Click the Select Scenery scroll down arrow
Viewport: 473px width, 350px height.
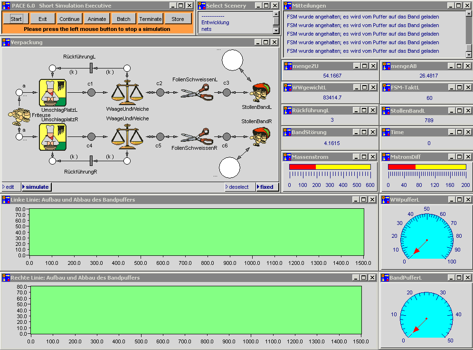tap(276, 30)
